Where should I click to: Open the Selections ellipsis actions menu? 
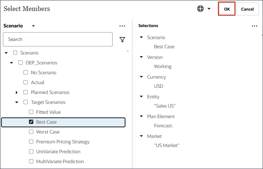255,26
